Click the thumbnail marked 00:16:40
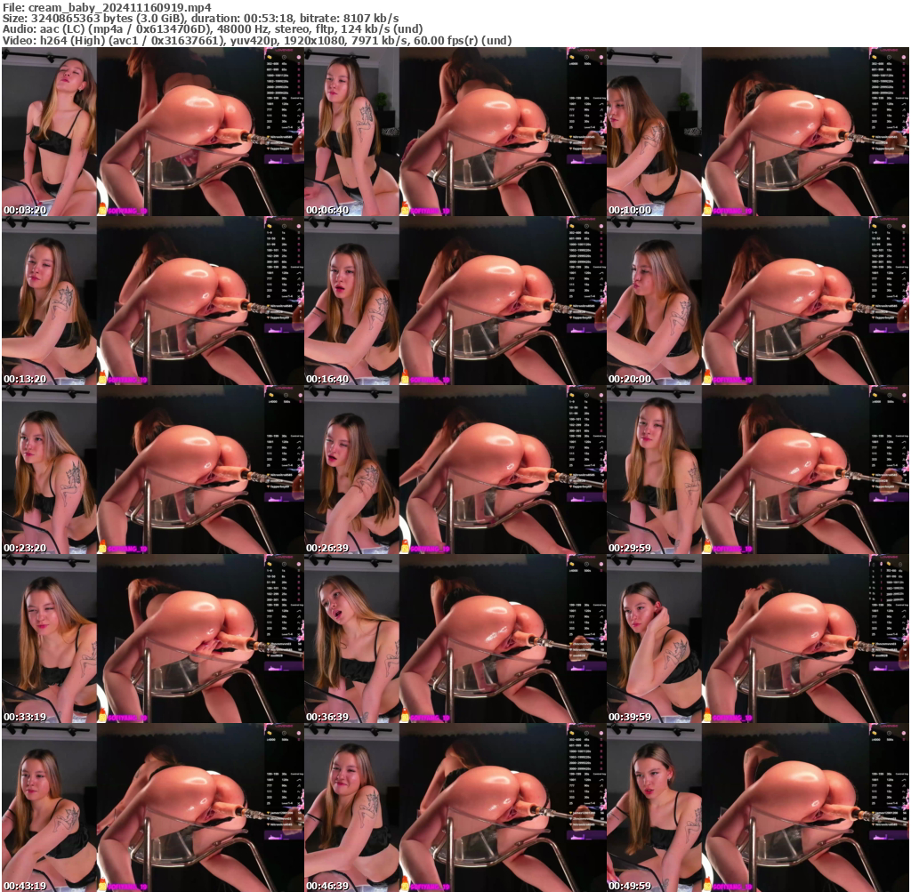The image size is (911, 892). click(x=455, y=301)
